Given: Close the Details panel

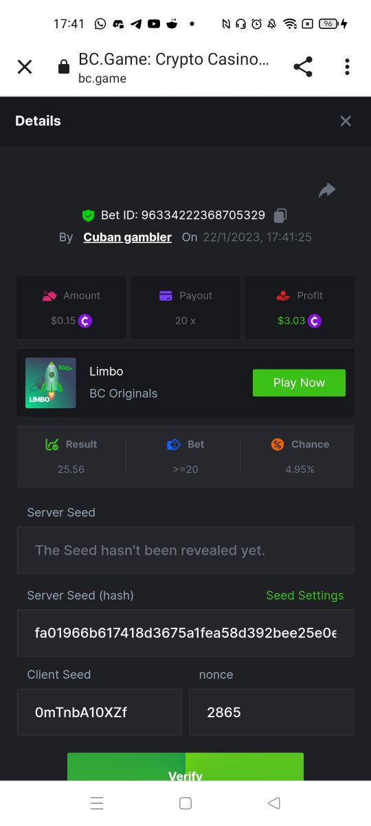Looking at the screenshot, I should click(346, 121).
